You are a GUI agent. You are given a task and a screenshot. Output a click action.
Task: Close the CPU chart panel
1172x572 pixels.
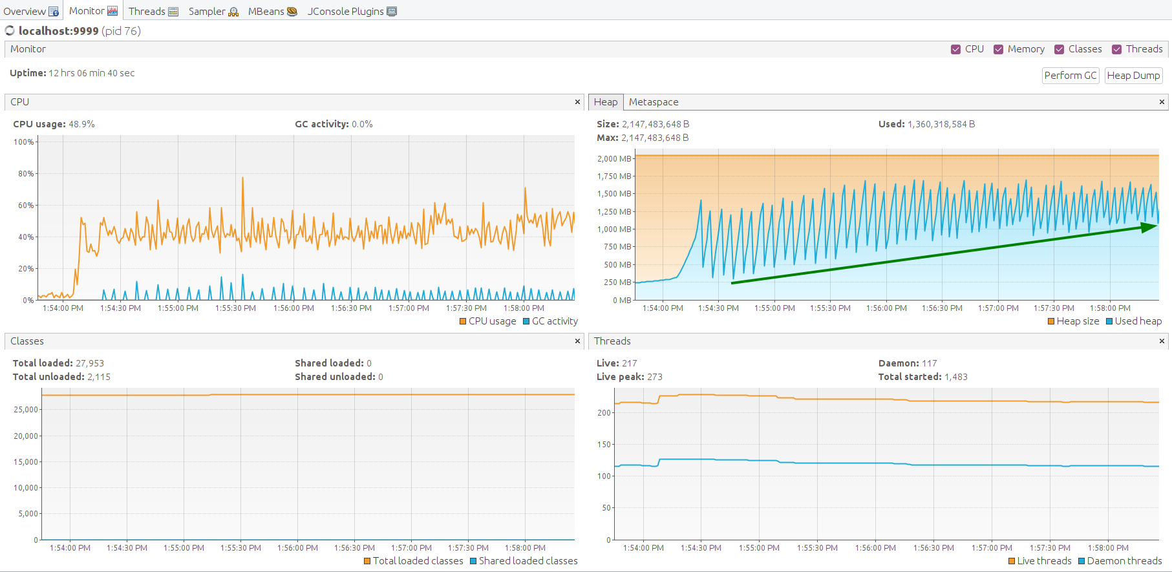[577, 102]
